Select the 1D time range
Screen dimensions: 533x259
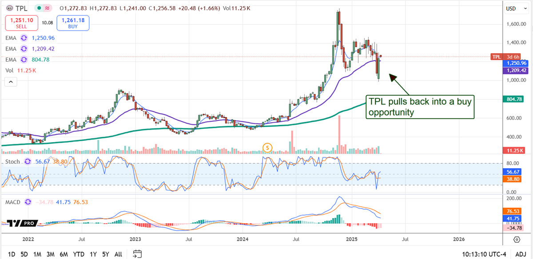[x=12, y=254]
